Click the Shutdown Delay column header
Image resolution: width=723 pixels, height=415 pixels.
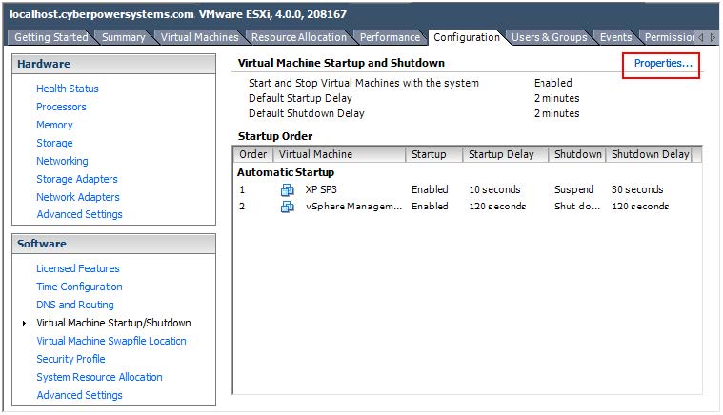(650, 154)
